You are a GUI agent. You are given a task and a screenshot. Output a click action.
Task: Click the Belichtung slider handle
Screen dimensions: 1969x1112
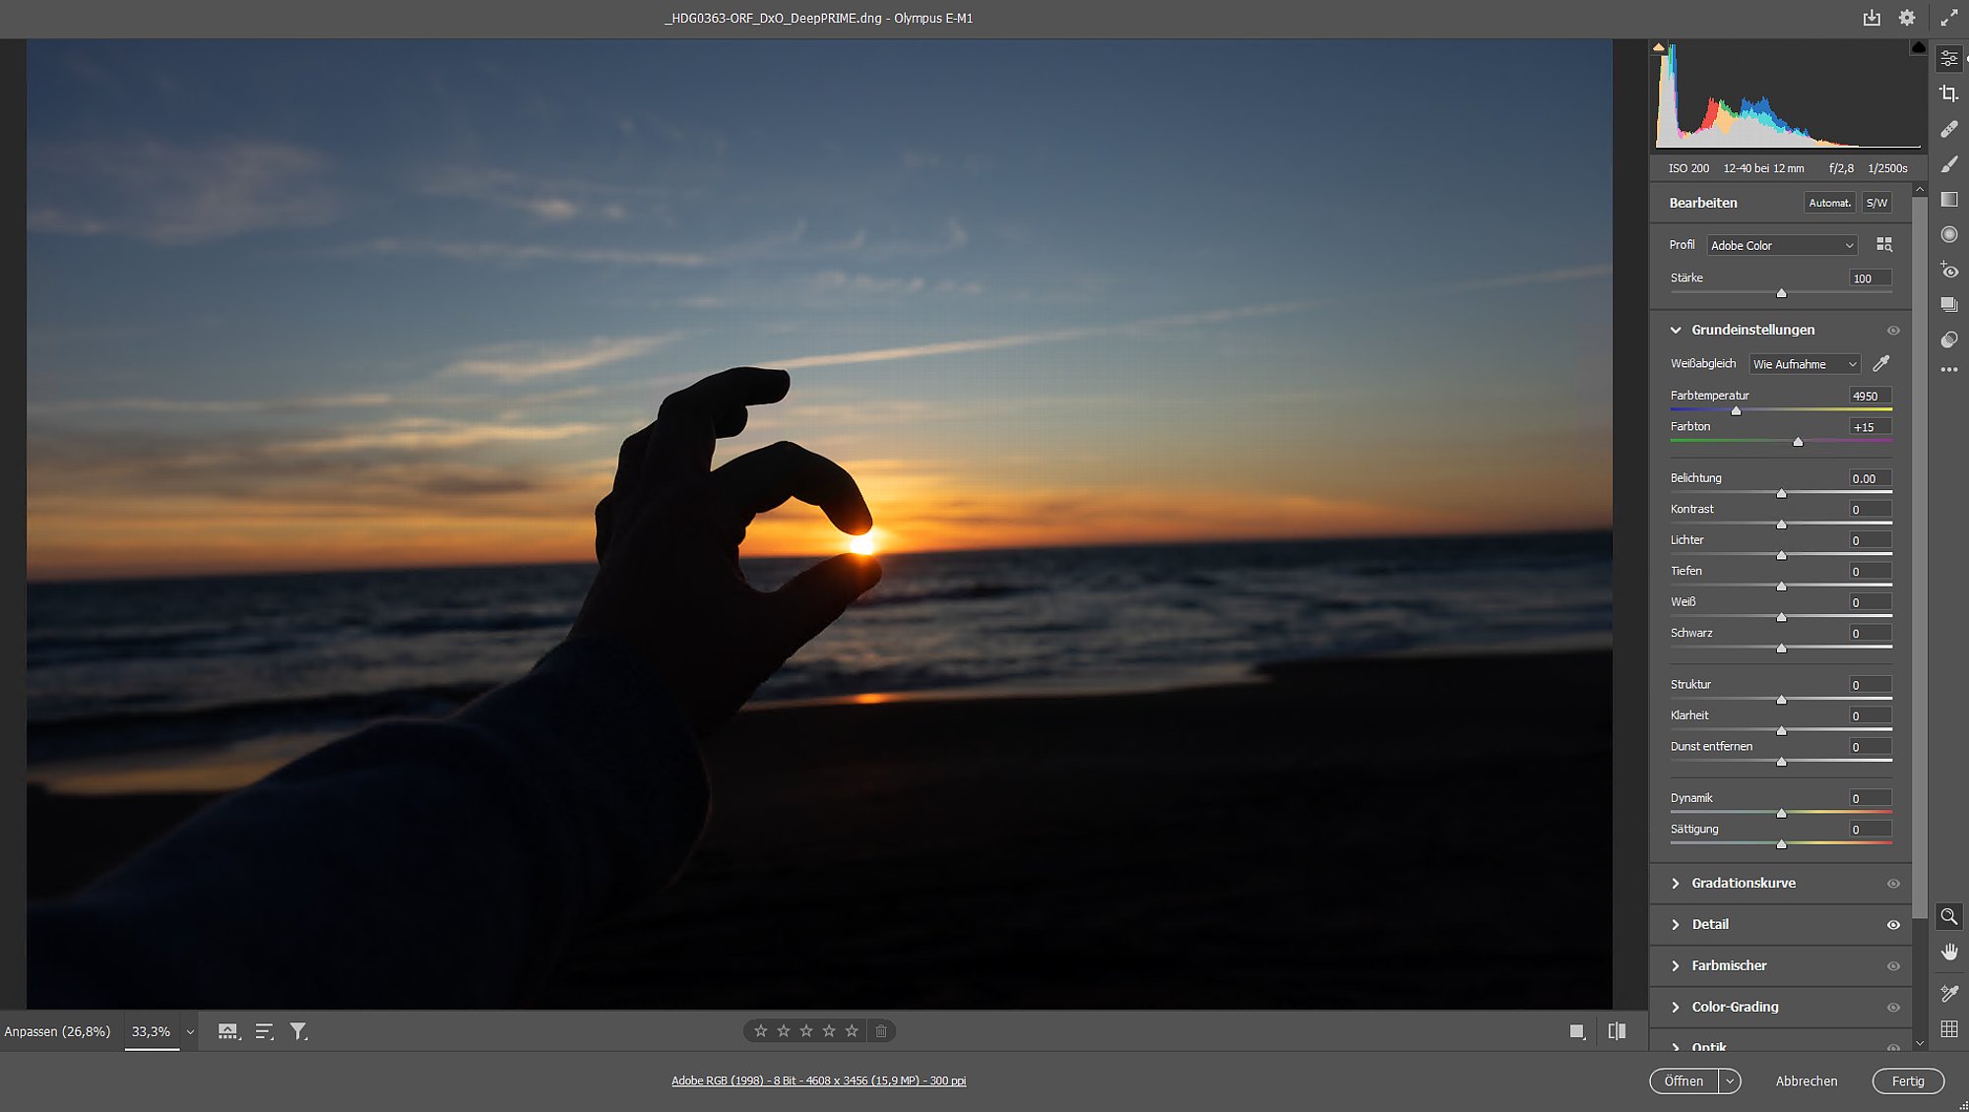(x=1781, y=493)
